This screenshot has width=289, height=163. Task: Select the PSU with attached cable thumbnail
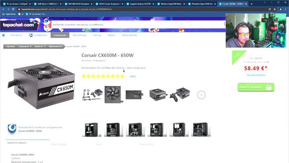pyautogui.click(x=180, y=95)
